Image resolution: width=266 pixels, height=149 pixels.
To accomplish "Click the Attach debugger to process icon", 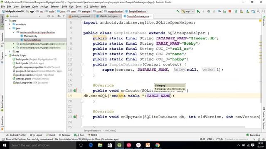I will click(x=224, y=11).
